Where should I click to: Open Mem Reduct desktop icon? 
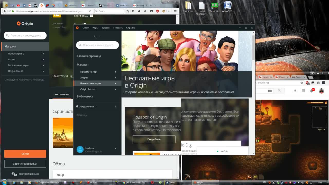pos(215,7)
